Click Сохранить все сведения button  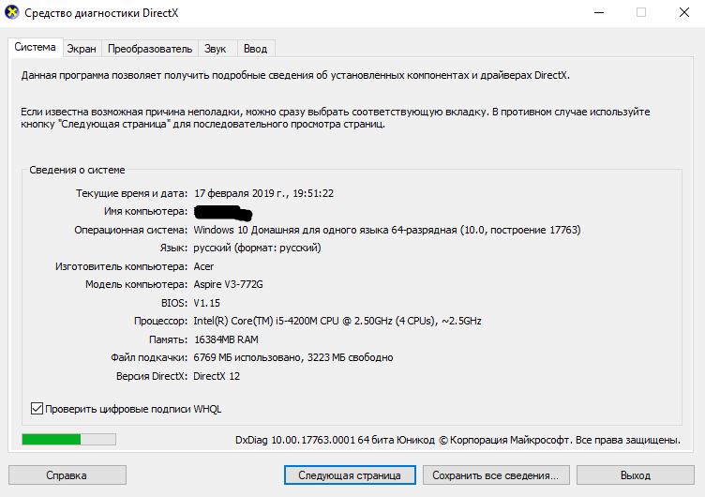[x=496, y=474]
